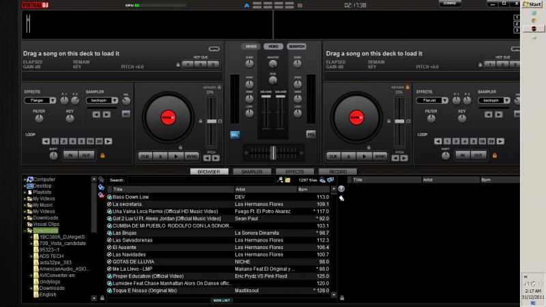Click the right deck SYNC button
This screenshot has width=546, height=307.
pos(380,156)
